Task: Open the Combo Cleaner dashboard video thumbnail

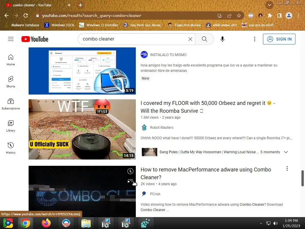Action: tap(82, 71)
